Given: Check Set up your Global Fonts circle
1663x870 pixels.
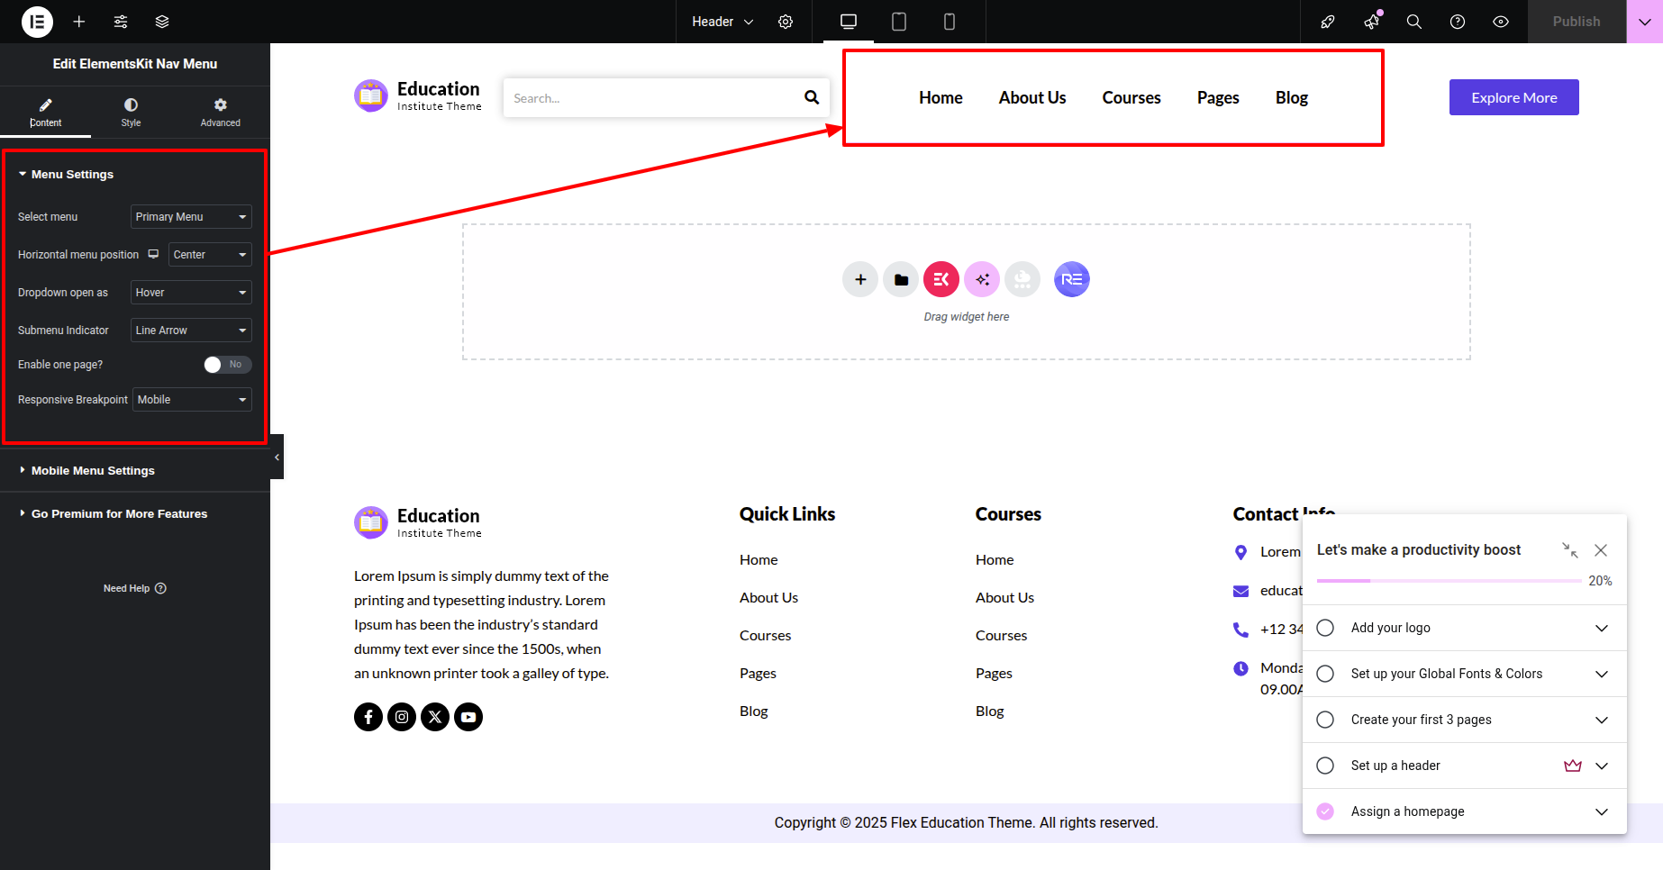Looking at the screenshot, I should (1325, 674).
